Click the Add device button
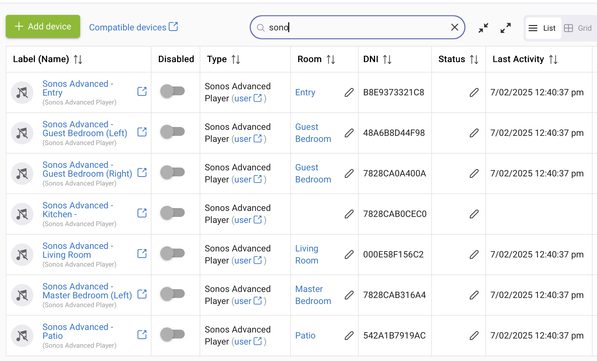This screenshot has height=361, width=597. [x=43, y=27]
